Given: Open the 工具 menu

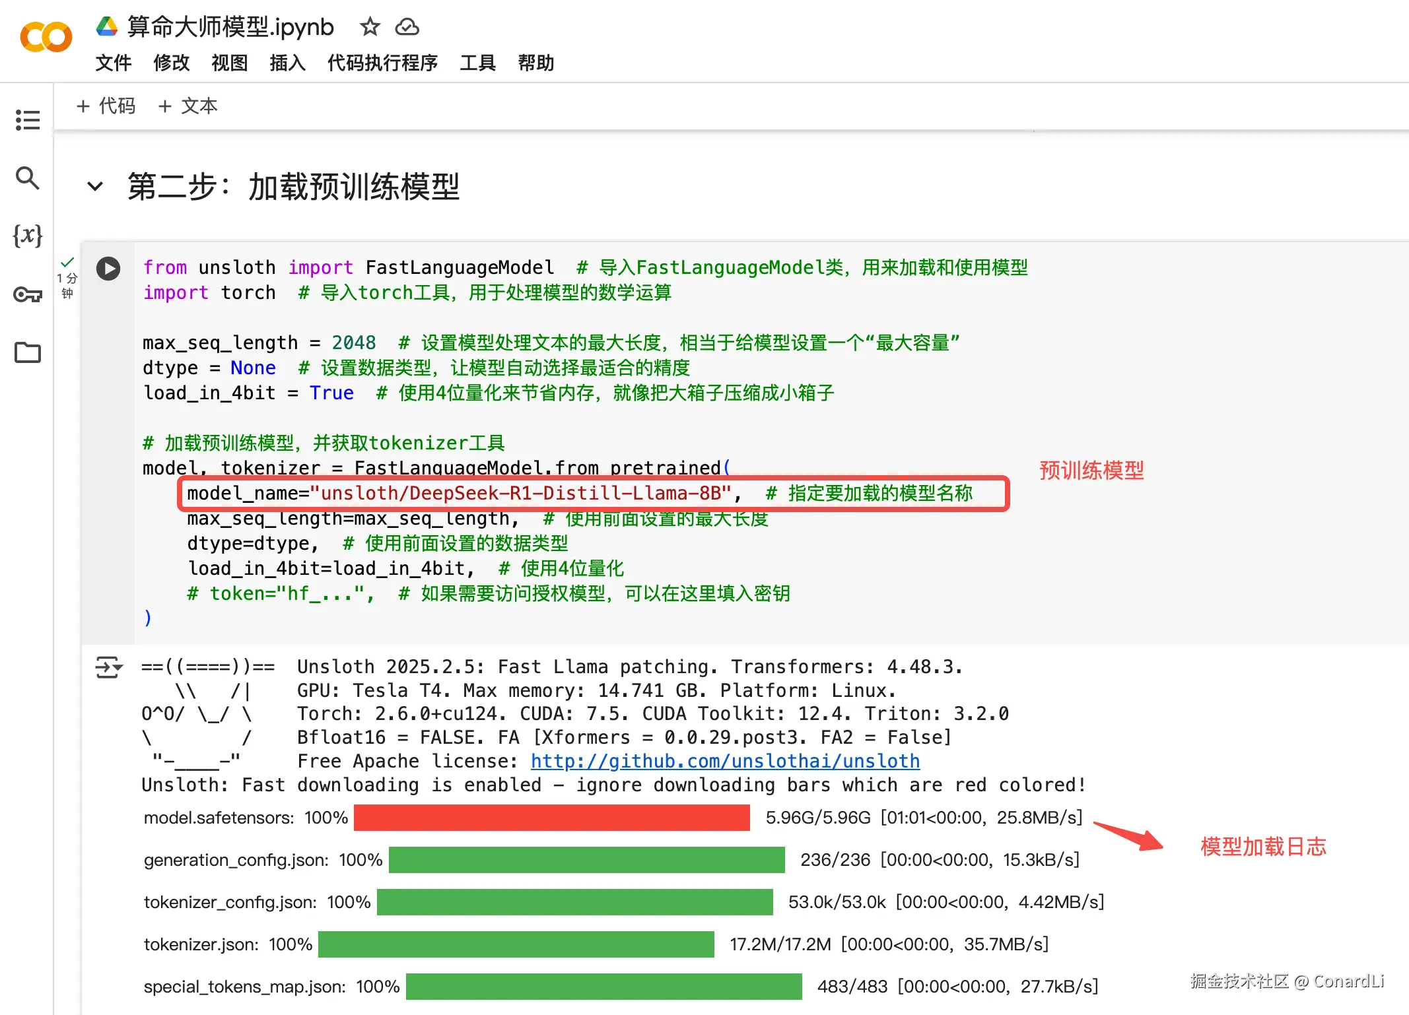Looking at the screenshot, I should [x=477, y=63].
